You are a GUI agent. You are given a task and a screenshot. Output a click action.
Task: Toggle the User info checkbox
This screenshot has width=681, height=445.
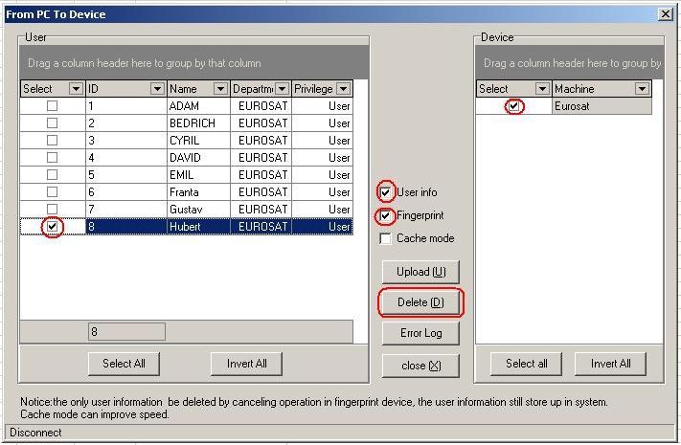386,192
